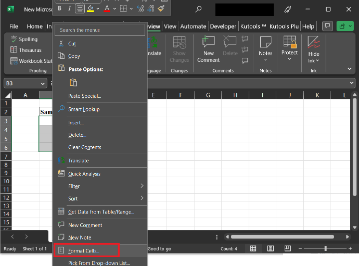The height and width of the screenshot is (266, 359).
Task: Click the center align icon in mini toolbar
Action: pyautogui.click(x=80, y=9)
